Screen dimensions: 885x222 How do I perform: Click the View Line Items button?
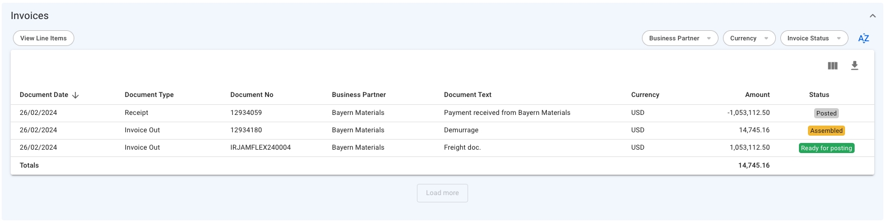point(43,38)
